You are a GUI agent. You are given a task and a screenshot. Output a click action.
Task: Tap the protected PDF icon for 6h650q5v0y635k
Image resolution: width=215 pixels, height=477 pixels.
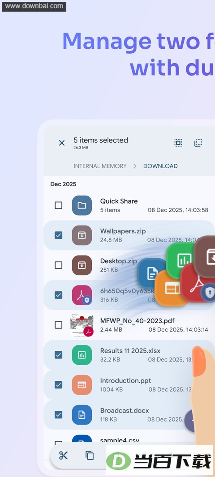click(x=82, y=295)
